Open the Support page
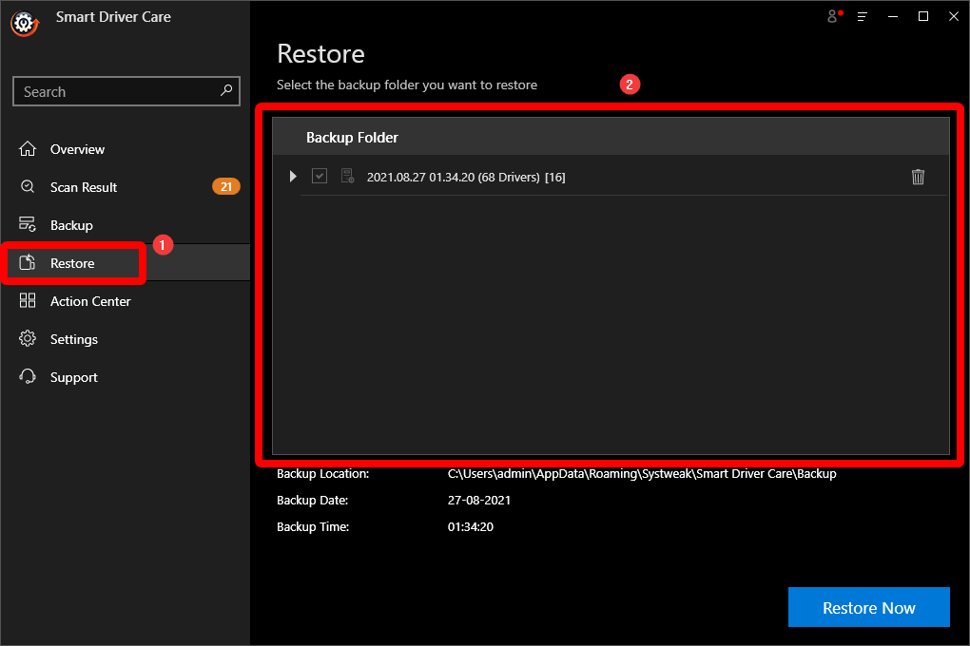 coord(74,378)
